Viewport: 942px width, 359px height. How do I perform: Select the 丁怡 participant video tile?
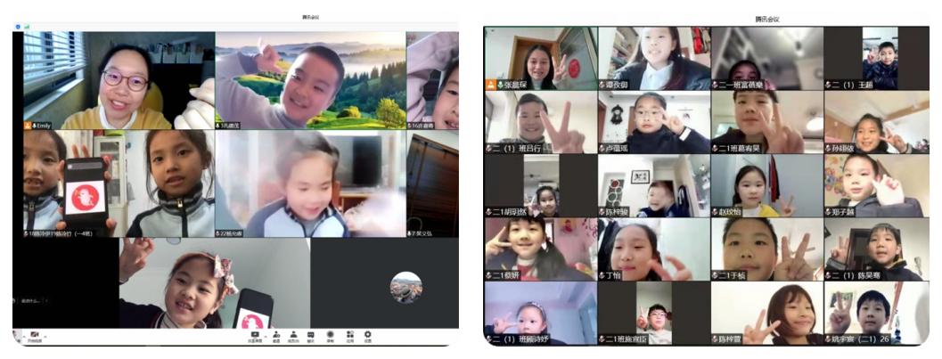[x=653, y=249]
